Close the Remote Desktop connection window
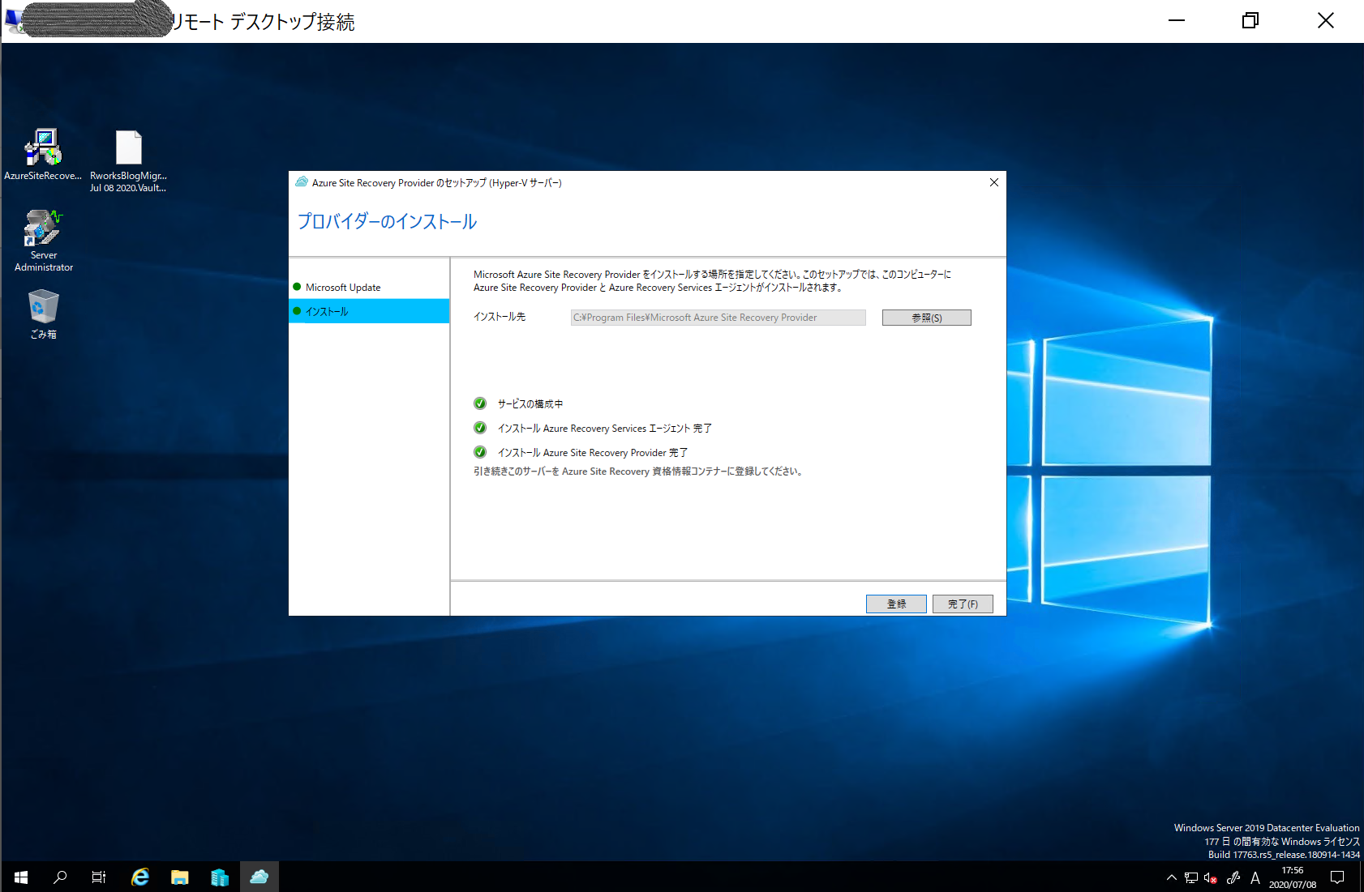Screen dimensions: 1364x892 pyautogui.click(x=1326, y=20)
